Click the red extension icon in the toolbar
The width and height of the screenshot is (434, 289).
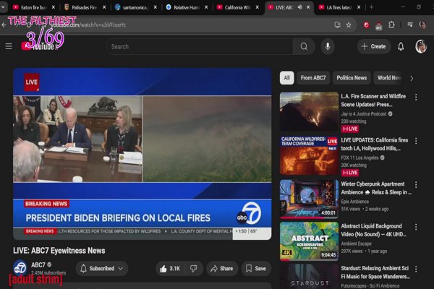click(x=366, y=25)
